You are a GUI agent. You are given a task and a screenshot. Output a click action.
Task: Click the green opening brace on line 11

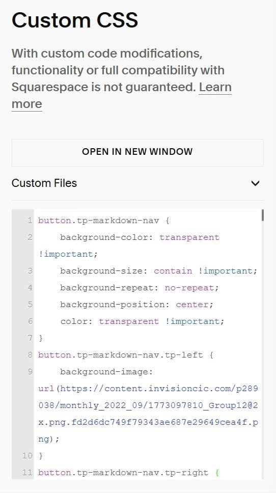point(216,473)
